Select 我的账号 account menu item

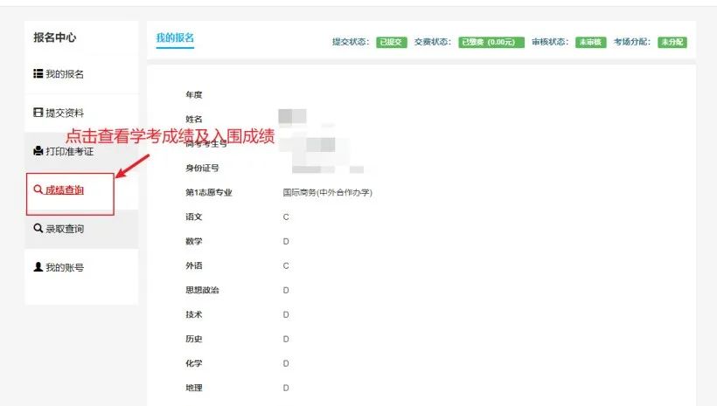pyautogui.click(x=65, y=268)
